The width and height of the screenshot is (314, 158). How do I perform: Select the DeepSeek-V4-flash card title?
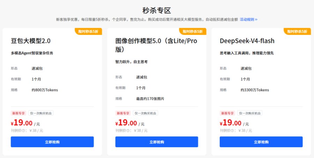(247, 41)
